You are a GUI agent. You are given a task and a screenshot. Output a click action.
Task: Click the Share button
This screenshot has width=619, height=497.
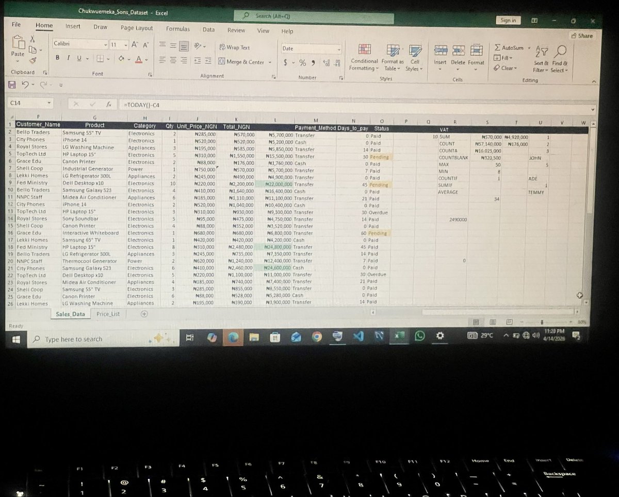(582, 36)
